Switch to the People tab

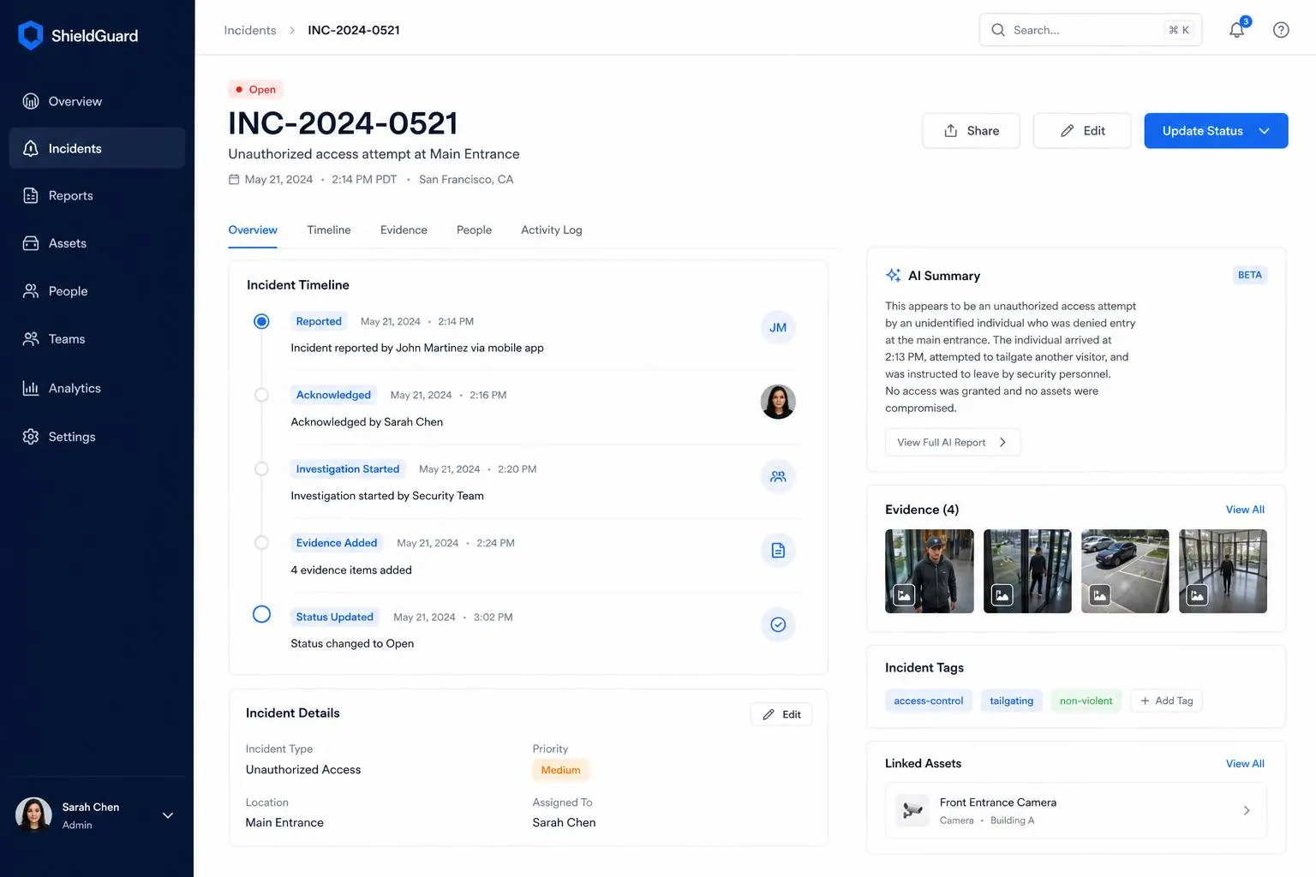(474, 230)
